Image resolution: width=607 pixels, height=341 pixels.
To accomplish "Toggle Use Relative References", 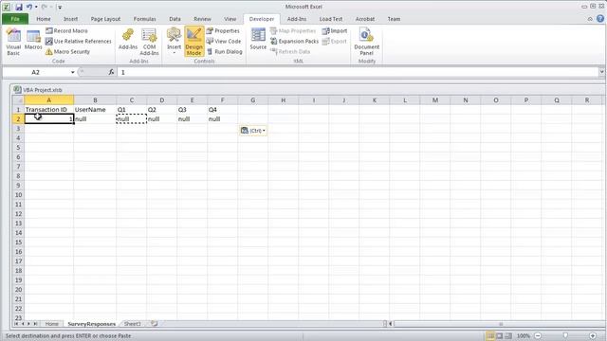I will coord(79,41).
